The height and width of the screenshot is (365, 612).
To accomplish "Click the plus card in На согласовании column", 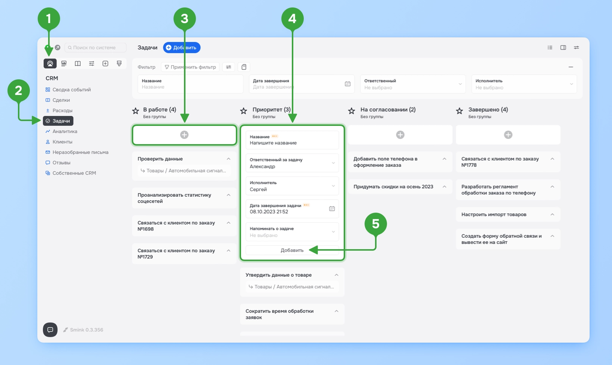I will 400,135.
